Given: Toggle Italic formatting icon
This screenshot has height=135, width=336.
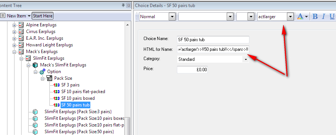Looking at the screenshot, I should [x=324, y=16].
